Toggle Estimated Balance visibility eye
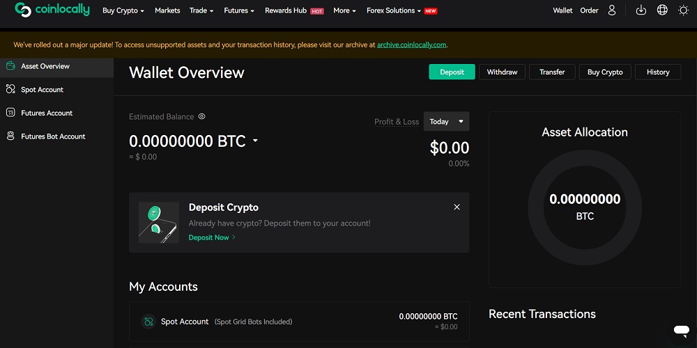 (x=202, y=116)
